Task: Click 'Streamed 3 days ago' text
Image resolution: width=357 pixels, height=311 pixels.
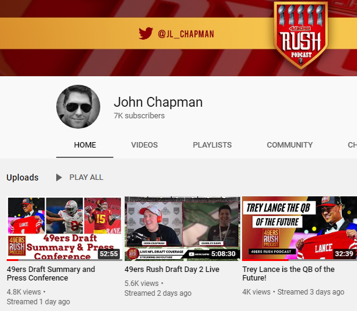Action: pos(311,292)
